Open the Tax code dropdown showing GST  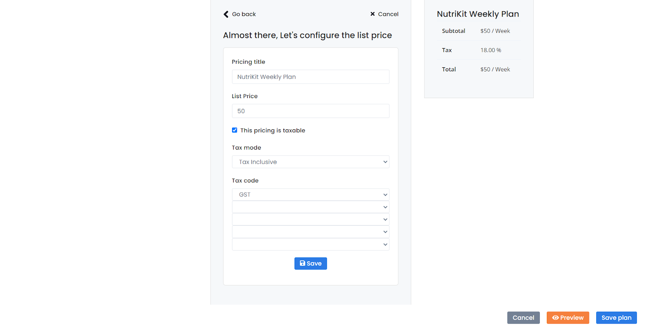[x=310, y=194]
